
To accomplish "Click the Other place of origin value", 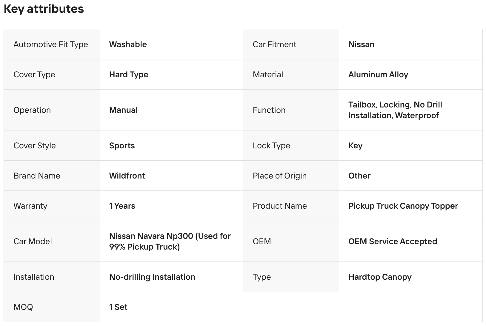I will (359, 176).
